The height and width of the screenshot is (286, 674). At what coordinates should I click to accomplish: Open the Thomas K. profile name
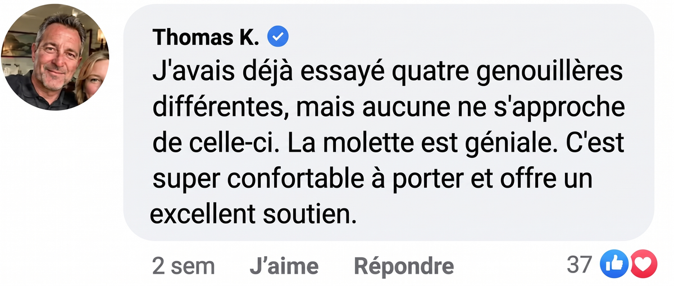click(206, 37)
